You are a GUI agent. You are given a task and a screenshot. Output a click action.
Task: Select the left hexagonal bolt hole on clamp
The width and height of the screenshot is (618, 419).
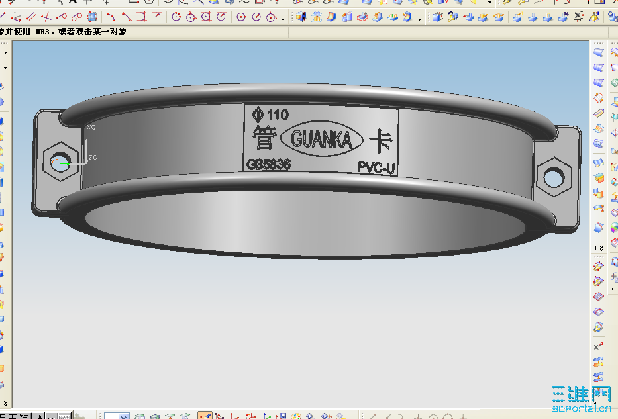(x=60, y=162)
